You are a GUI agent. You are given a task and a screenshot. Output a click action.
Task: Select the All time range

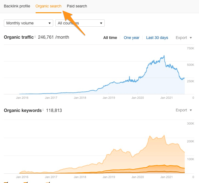pyautogui.click(x=110, y=38)
